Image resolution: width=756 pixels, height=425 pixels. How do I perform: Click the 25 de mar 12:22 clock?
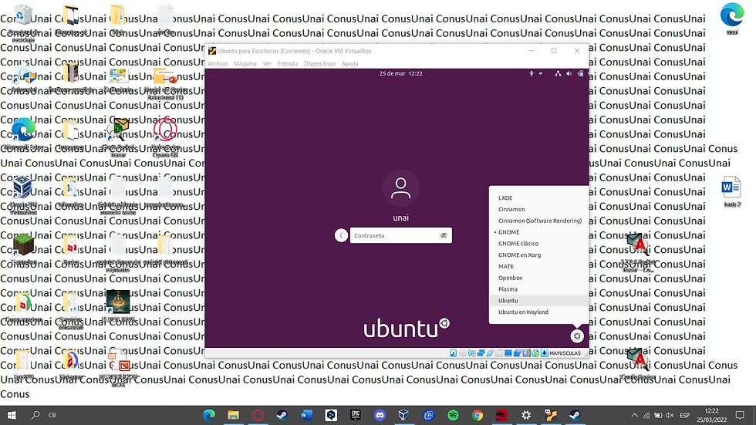(x=400, y=74)
